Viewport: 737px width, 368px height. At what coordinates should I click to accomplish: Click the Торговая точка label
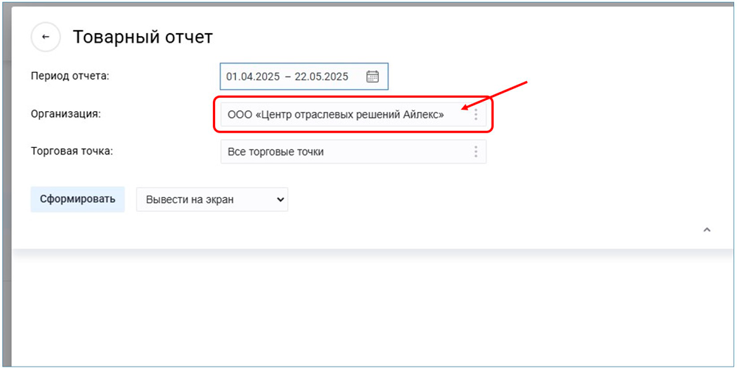point(71,151)
